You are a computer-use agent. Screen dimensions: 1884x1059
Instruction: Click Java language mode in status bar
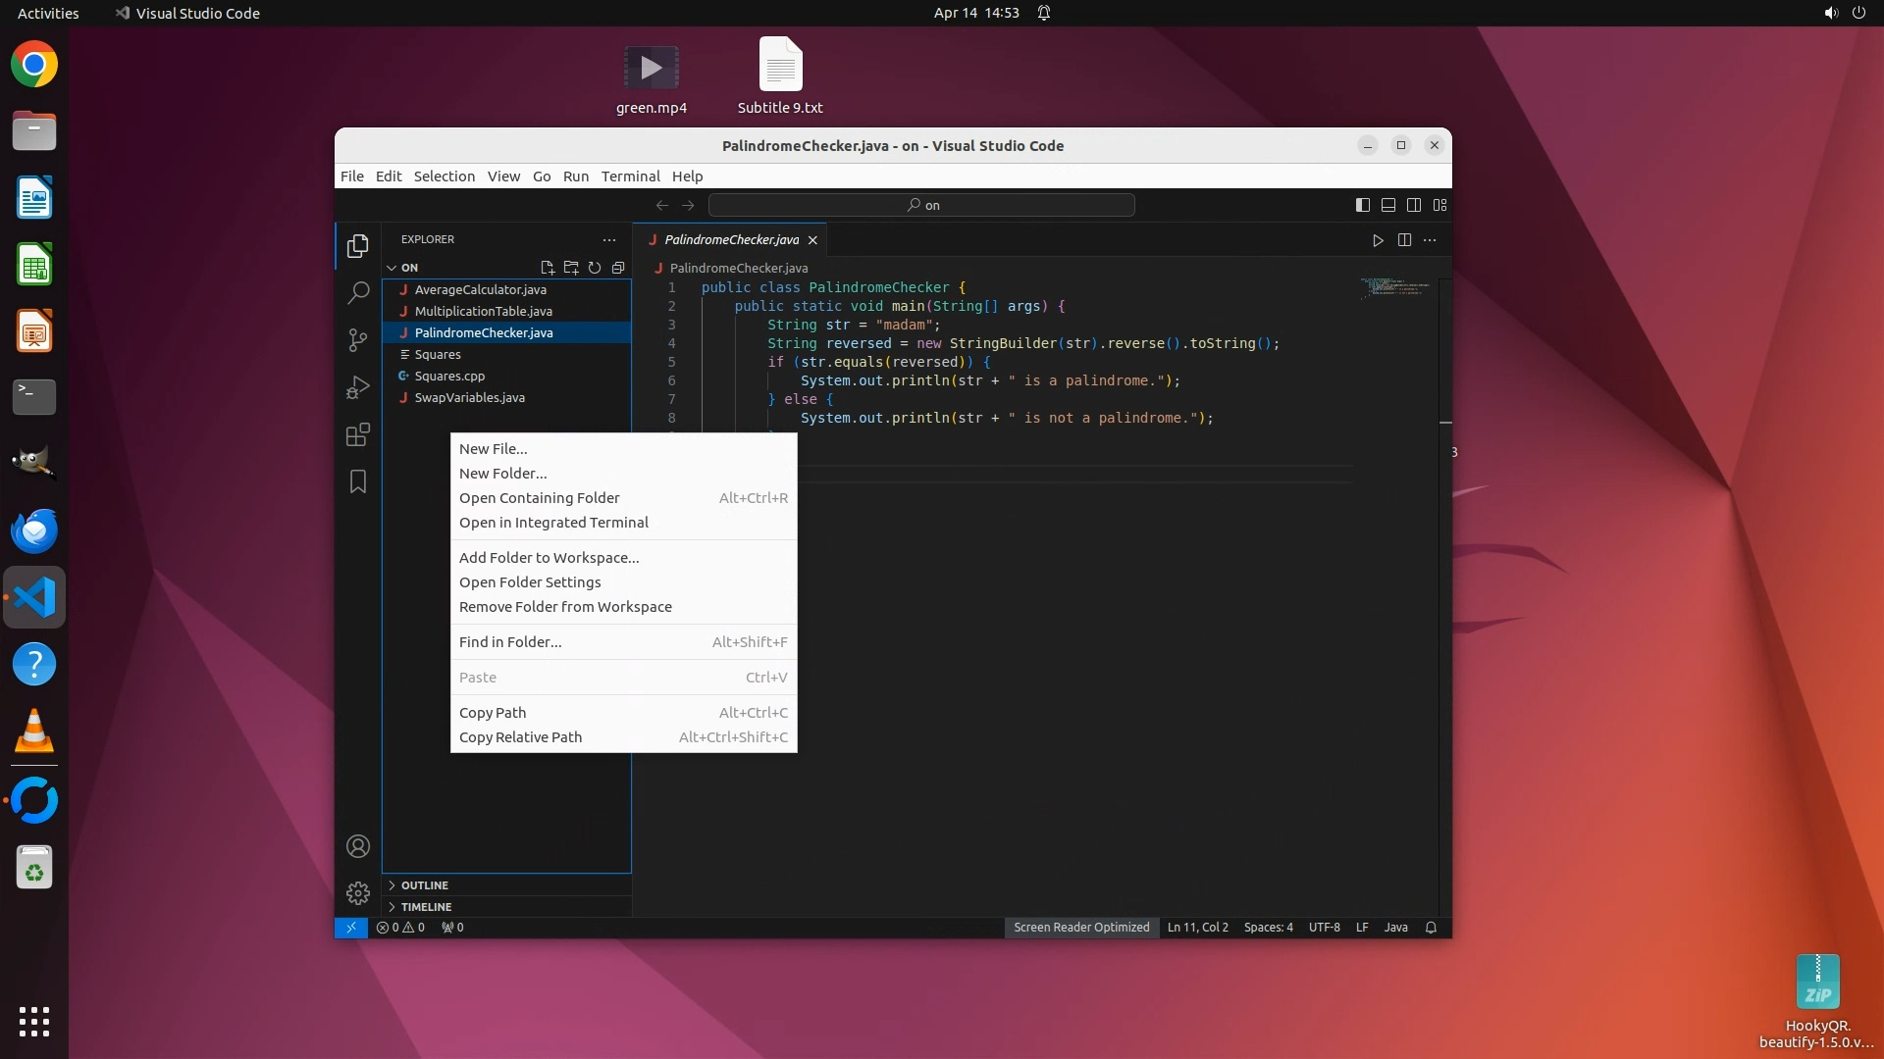1395,928
